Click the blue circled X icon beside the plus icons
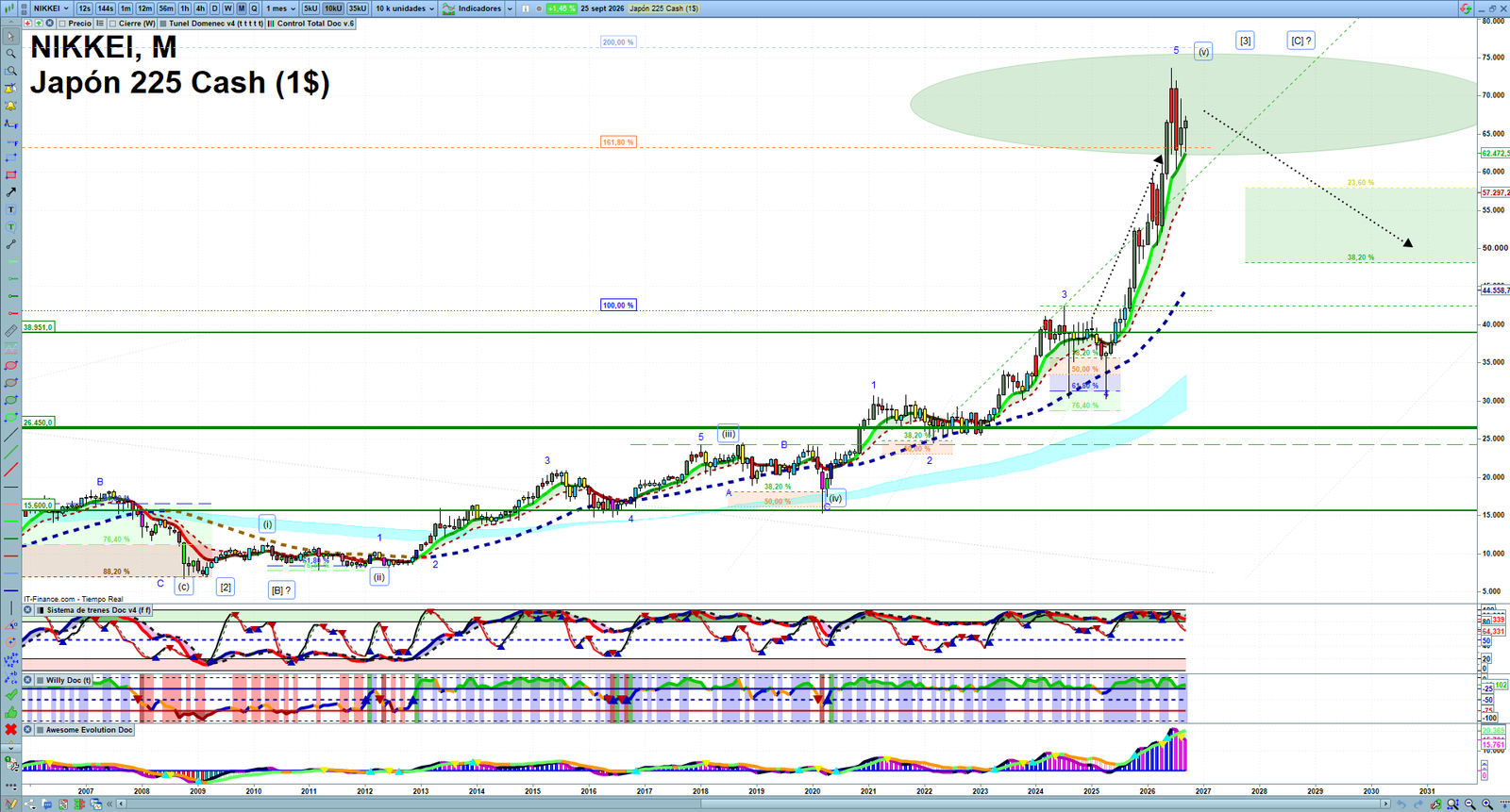Viewport: 1510px width, 812px height. (49, 24)
